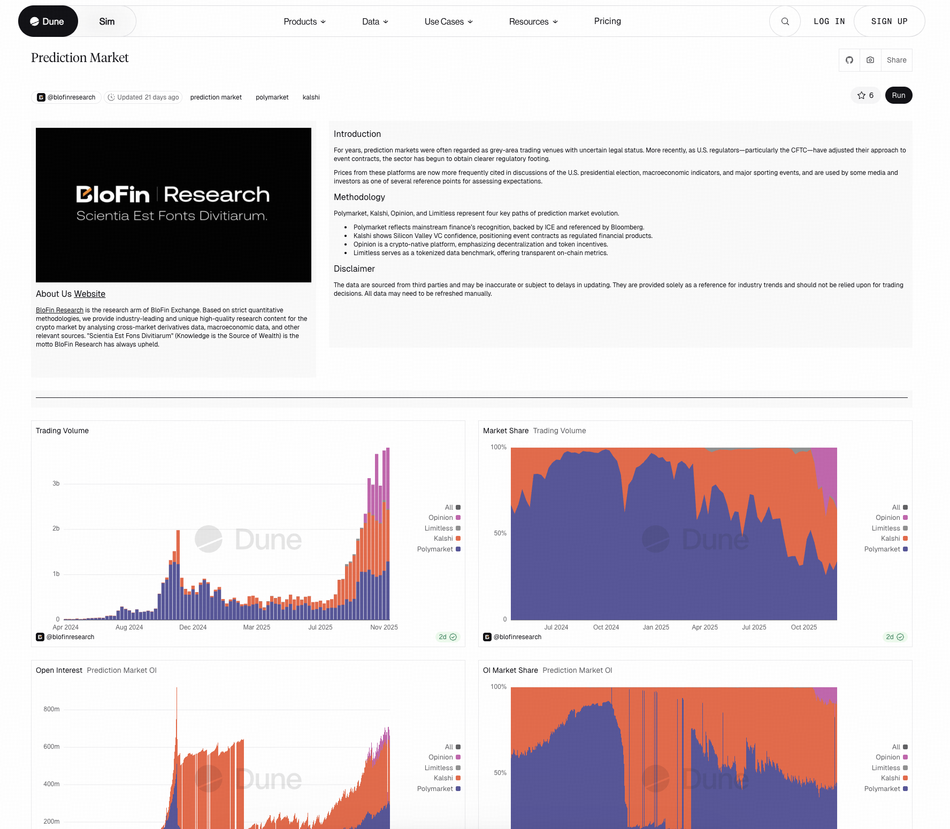This screenshot has height=829, width=950.
Task: Star the dashboard via star icon
Action: [x=861, y=95]
